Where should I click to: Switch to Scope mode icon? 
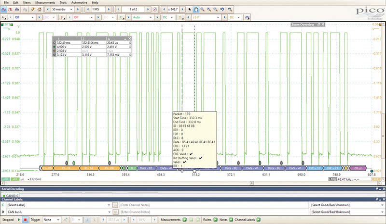pyautogui.click(x=4, y=9)
